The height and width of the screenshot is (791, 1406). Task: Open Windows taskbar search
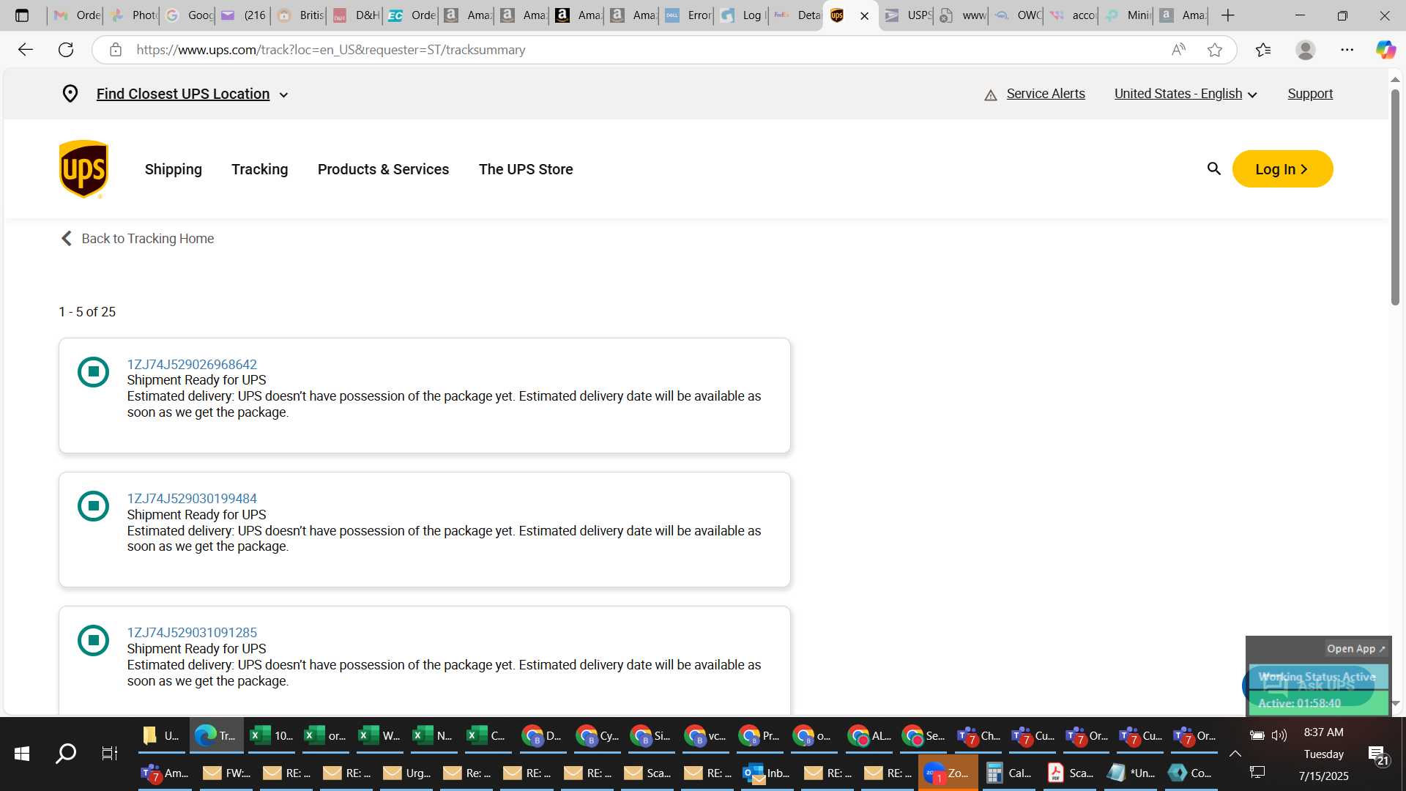[x=66, y=754]
